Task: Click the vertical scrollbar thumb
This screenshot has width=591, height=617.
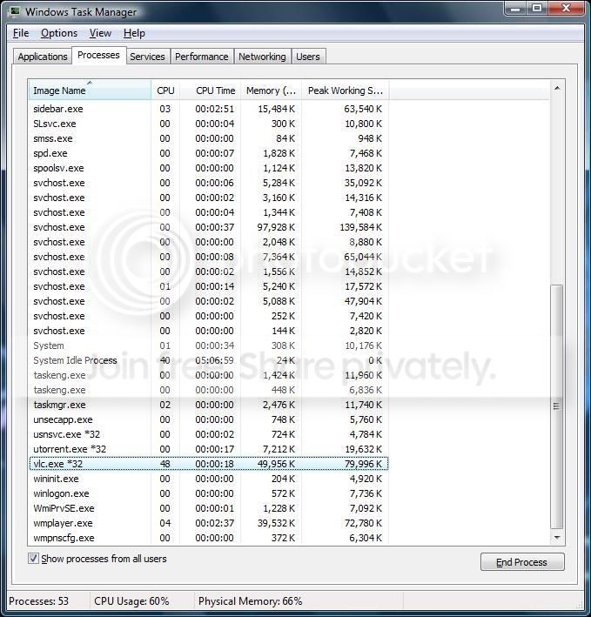Action: (x=556, y=406)
